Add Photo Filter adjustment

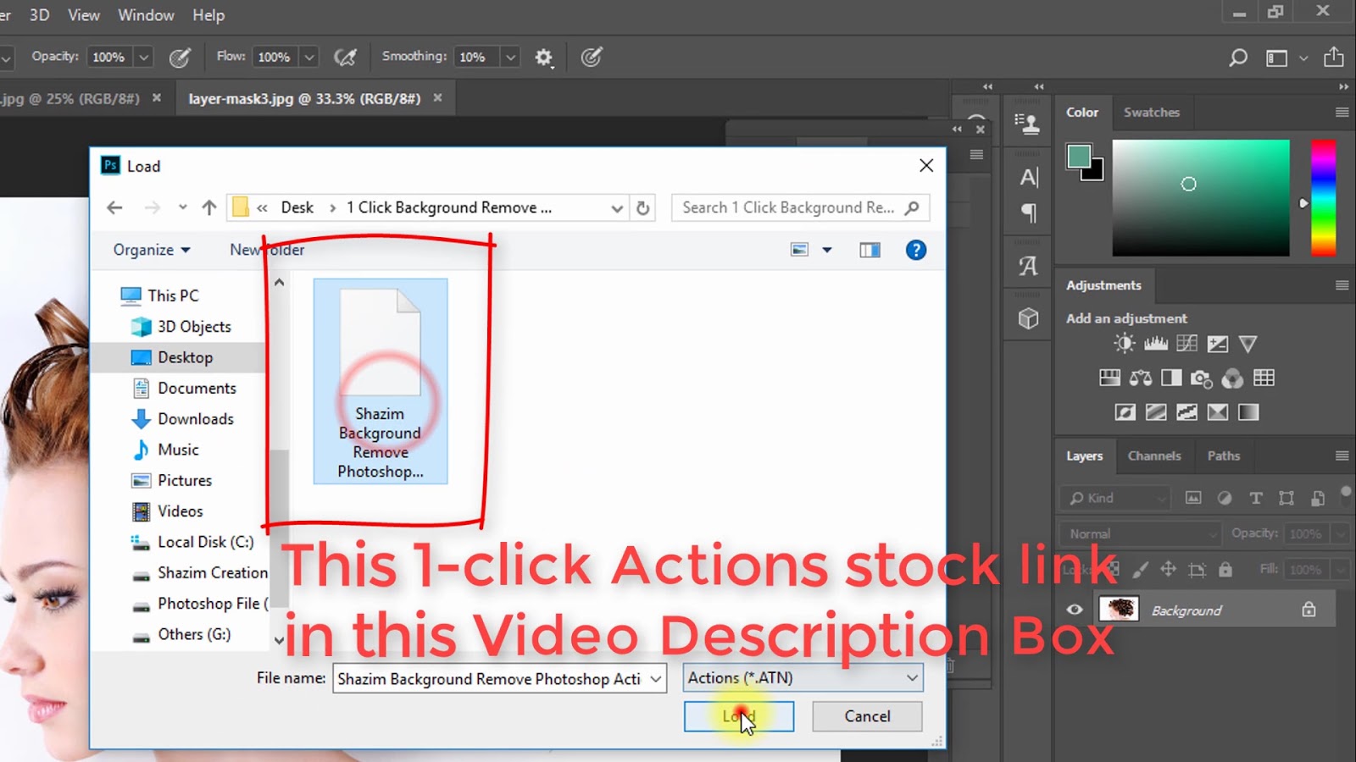(x=1202, y=378)
